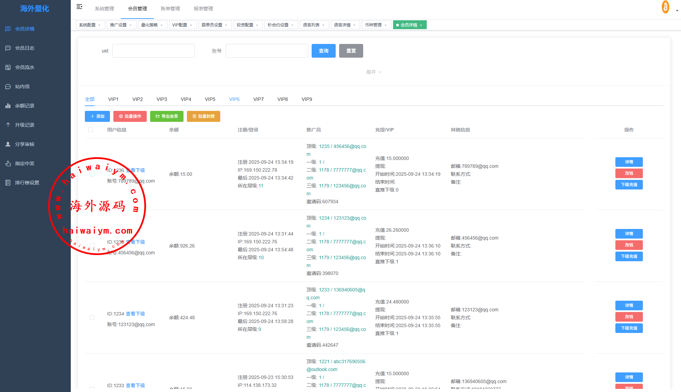681x392 pixels.
Task: Check the row checkbox for ID 1234
Action: tap(92, 318)
